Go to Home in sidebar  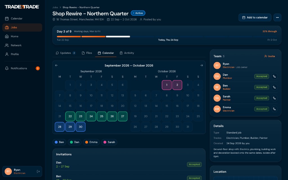[22, 36]
